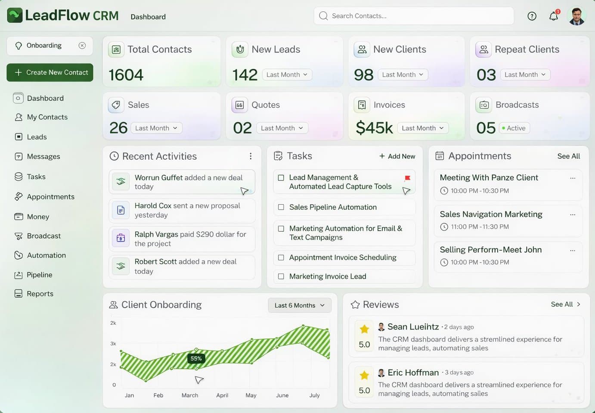This screenshot has height=413, width=595.
Task: Open the Reports section
Action: tap(40, 293)
